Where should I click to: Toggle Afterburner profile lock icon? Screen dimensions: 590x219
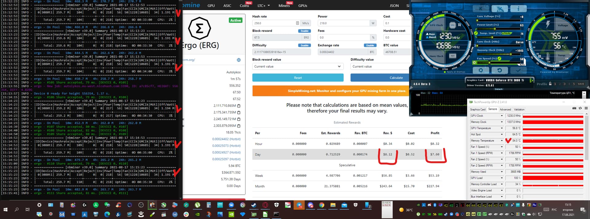(x=550, y=84)
